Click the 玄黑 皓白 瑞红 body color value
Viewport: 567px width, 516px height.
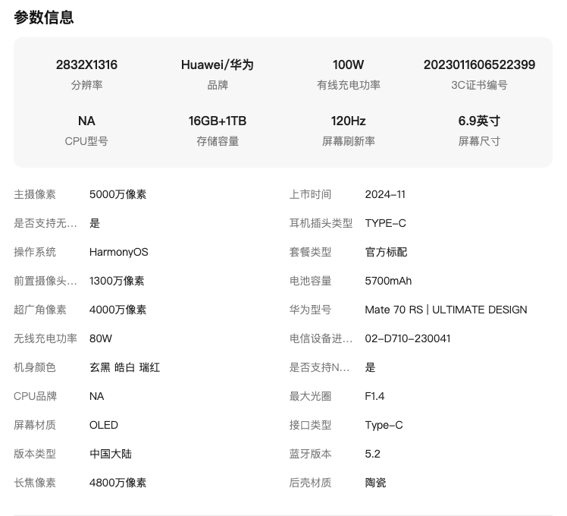click(x=124, y=367)
